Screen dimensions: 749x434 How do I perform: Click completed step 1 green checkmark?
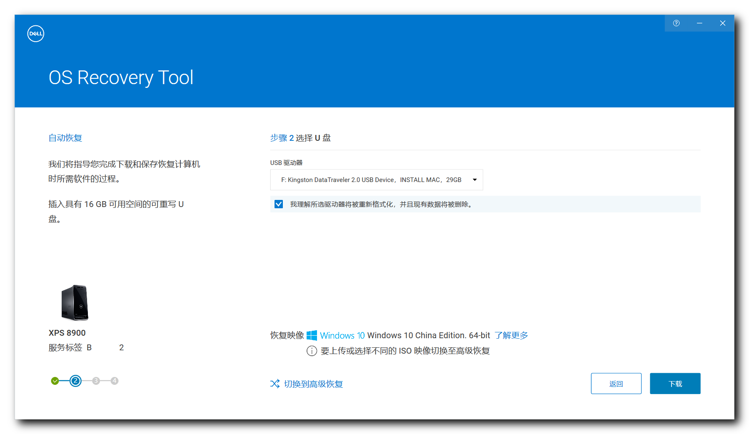coord(55,381)
